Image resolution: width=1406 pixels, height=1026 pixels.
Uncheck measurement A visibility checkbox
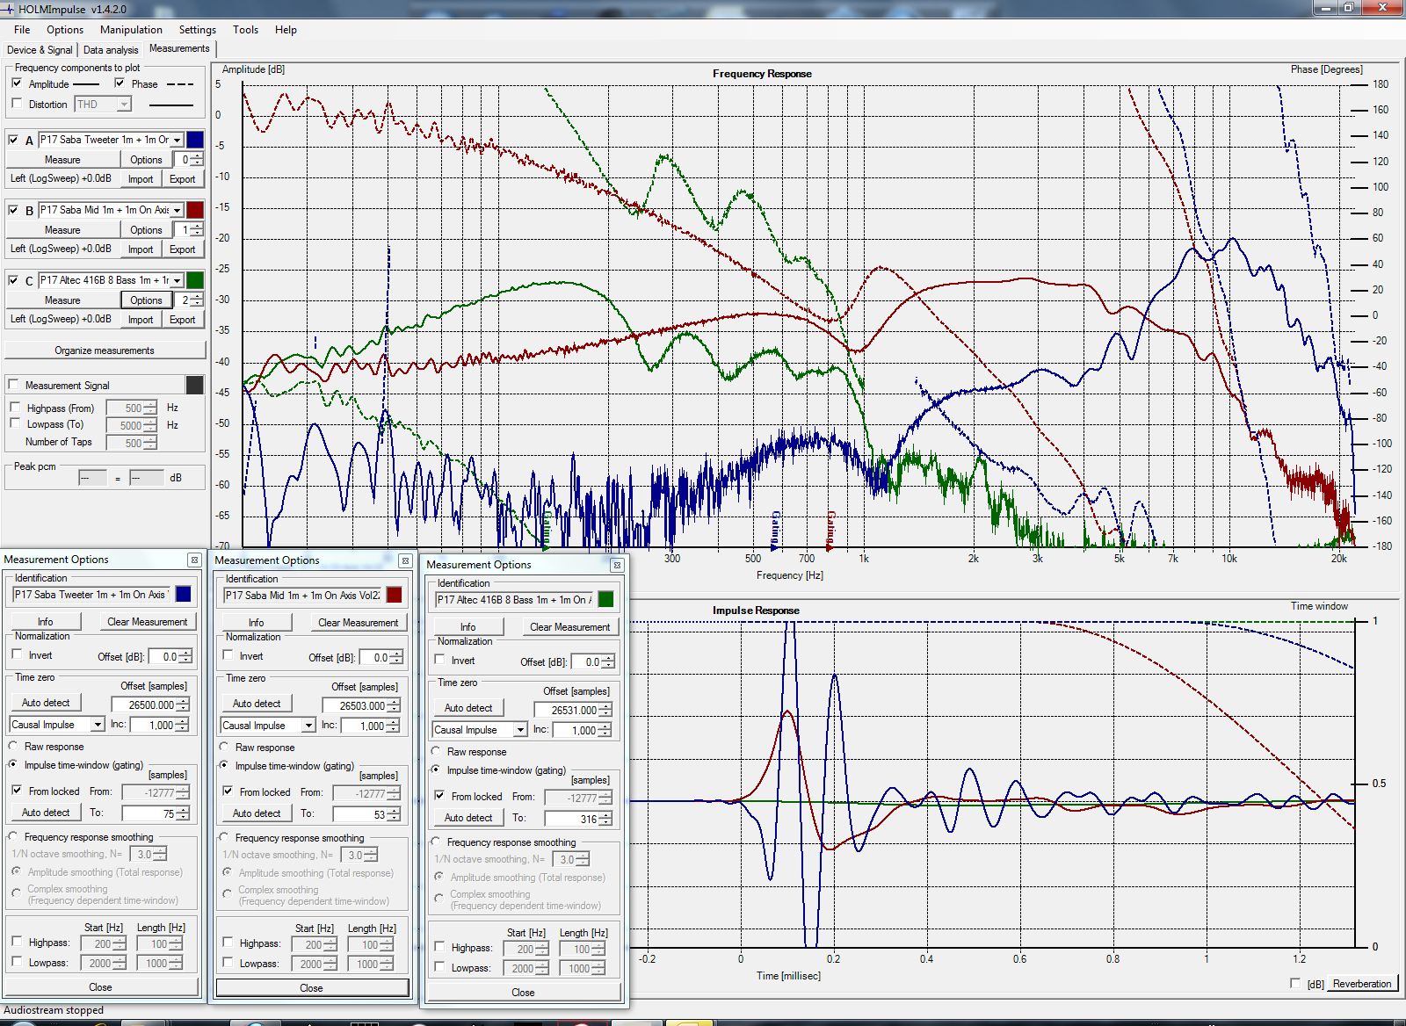pyautogui.click(x=13, y=140)
